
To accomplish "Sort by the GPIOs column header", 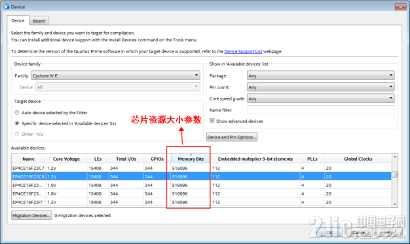I will coord(157,159).
